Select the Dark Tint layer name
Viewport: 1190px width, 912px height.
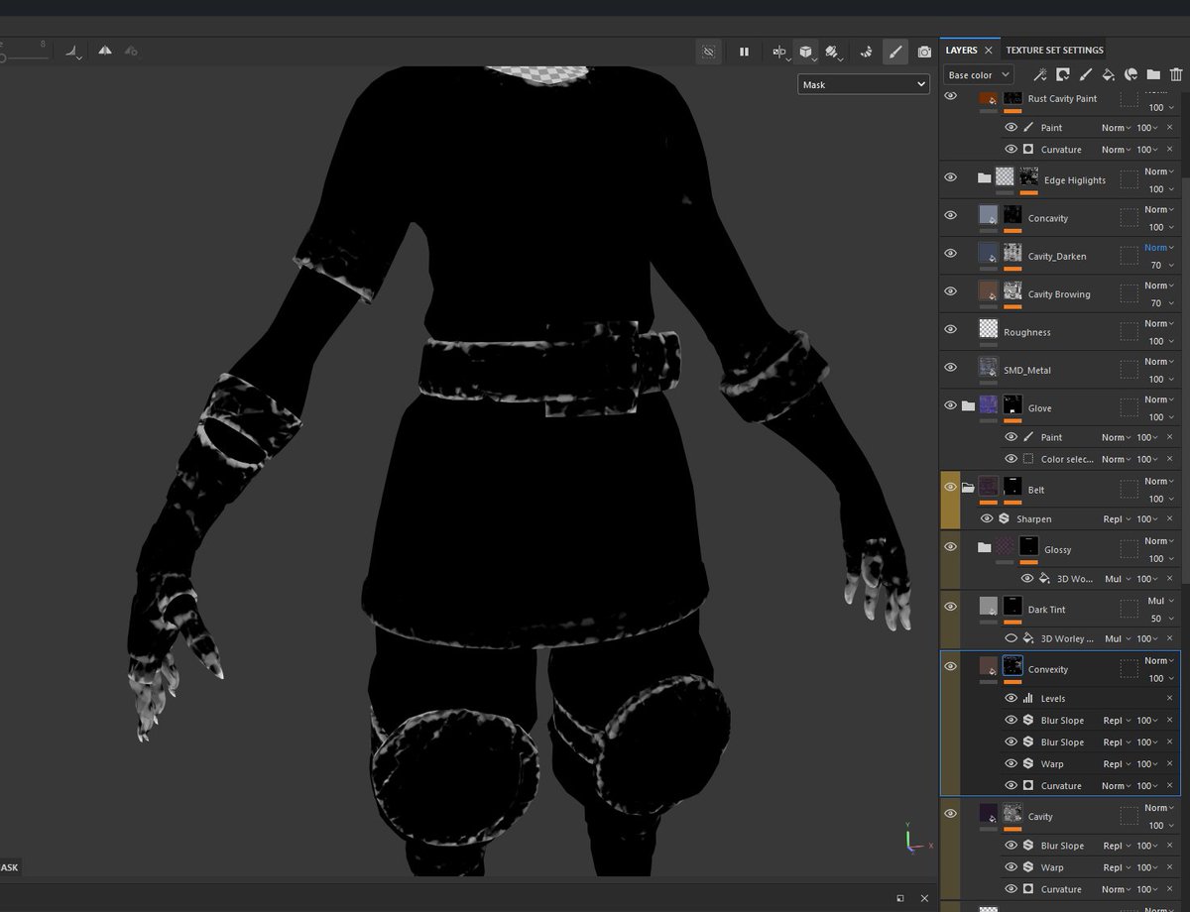(1046, 610)
